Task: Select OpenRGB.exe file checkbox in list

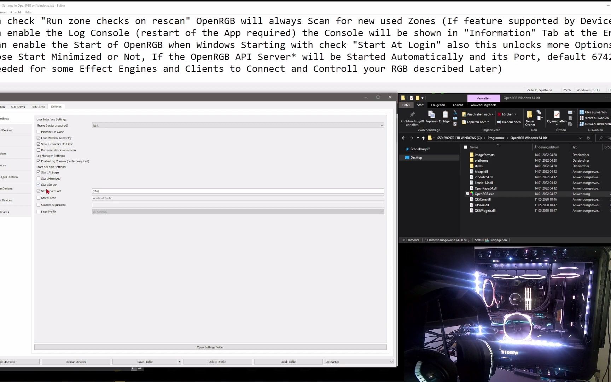Action: [467, 194]
